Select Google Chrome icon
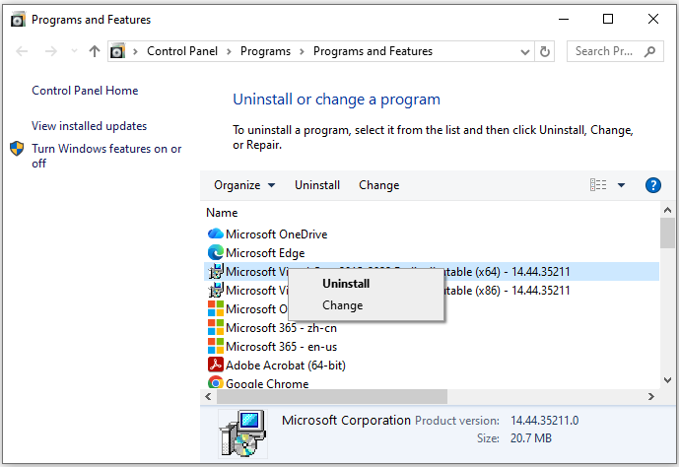 [216, 382]
